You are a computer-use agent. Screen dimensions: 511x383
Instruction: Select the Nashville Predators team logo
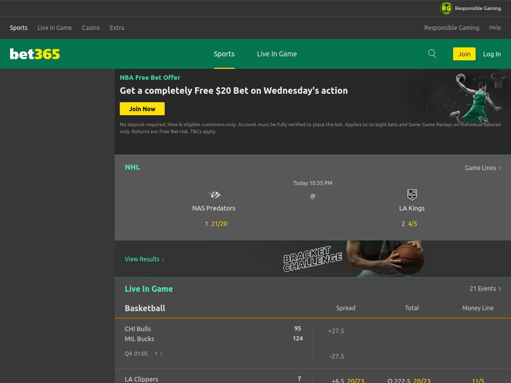tap(214, 195)
